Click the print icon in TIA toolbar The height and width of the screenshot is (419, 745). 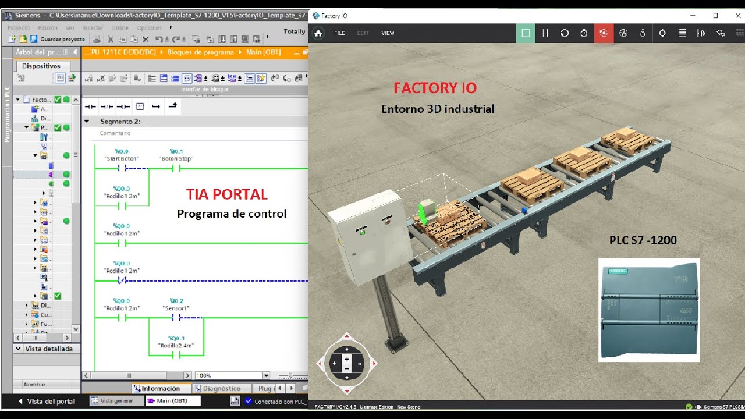point(97,39)
